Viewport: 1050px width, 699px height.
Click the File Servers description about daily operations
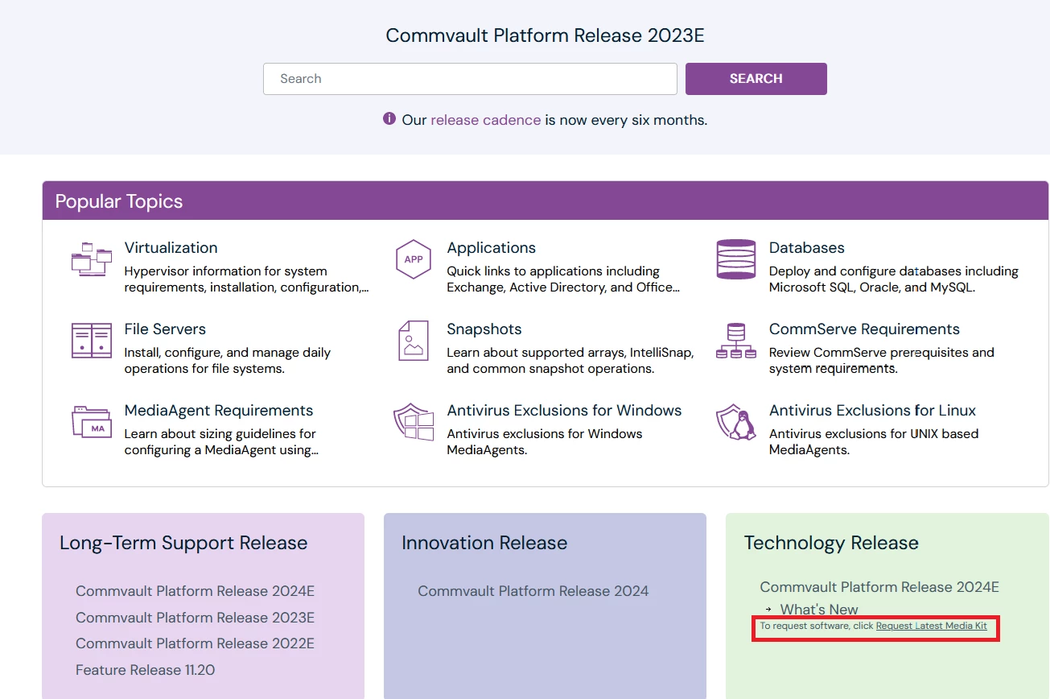click(228, 361)
